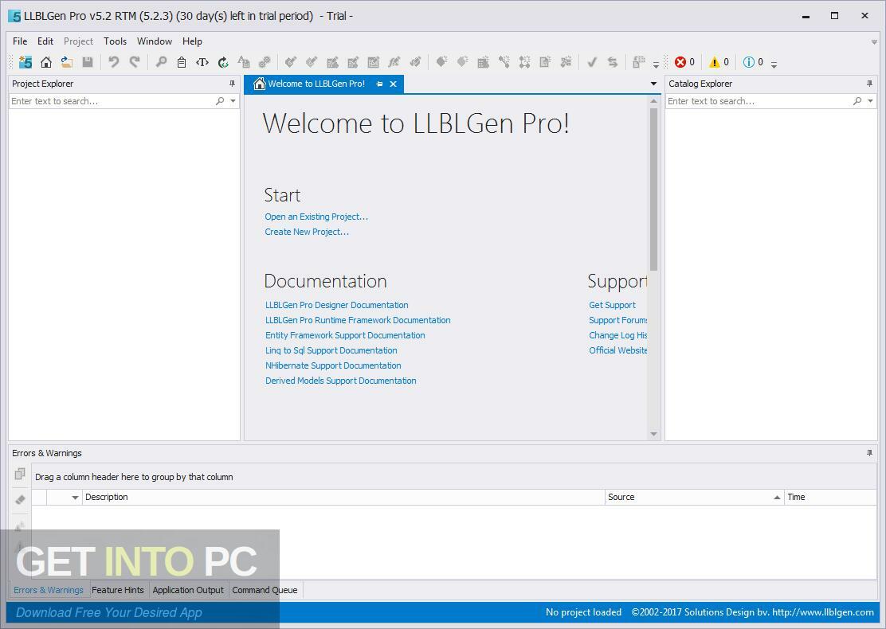The width and height of the screenshot is (886, 629).
Task: Click the yellow warning count icon
Action: tap(715, 62)
